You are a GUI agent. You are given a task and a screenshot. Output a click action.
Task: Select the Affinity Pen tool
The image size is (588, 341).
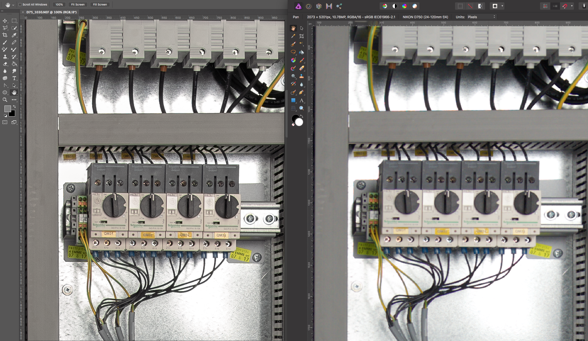coord(301,92)
